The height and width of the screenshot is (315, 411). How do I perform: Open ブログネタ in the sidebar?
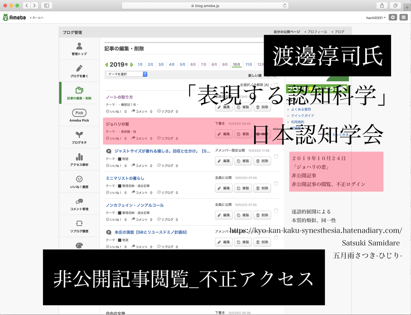tap(79, 137)
